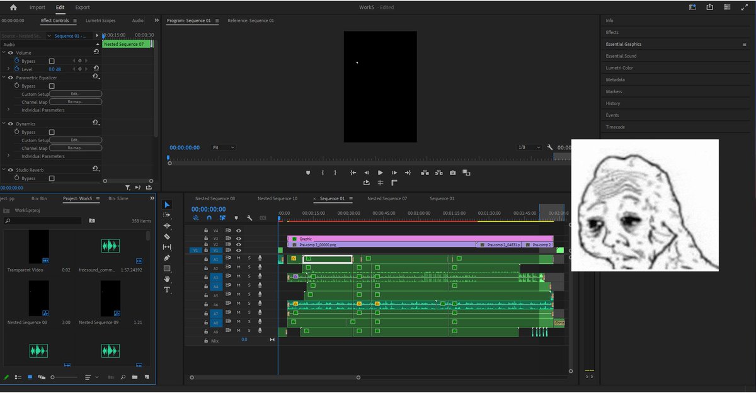Select the Hand tool
The width and height of the screenshot is (756, 393).
167,279
